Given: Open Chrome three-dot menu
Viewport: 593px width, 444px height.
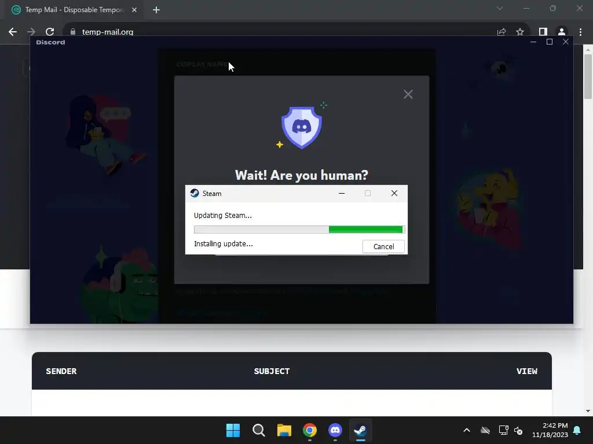Looking at the screenshot, I should pyautogui.click(x=580, y=32).
